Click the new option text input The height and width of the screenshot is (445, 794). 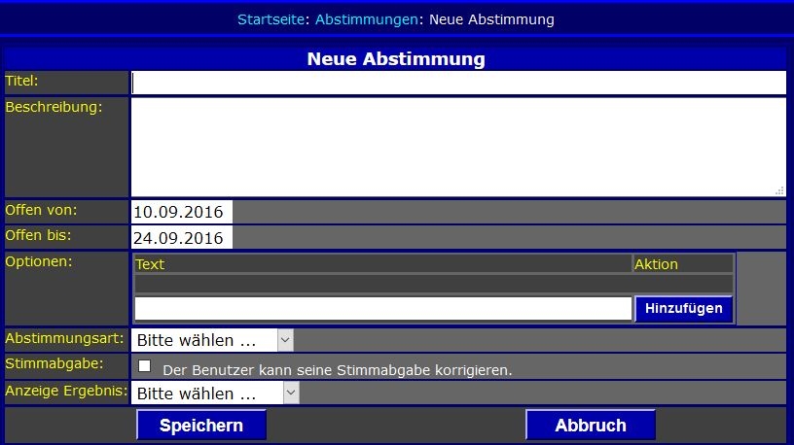382,309
